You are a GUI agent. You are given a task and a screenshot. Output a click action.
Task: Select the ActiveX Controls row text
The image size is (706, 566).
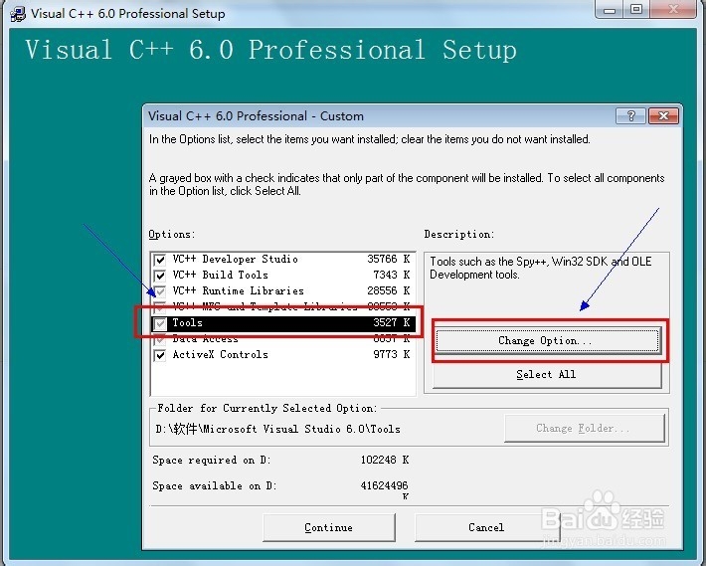tap(220, 355)
